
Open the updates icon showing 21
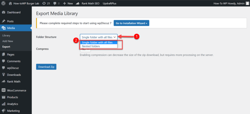44,3
